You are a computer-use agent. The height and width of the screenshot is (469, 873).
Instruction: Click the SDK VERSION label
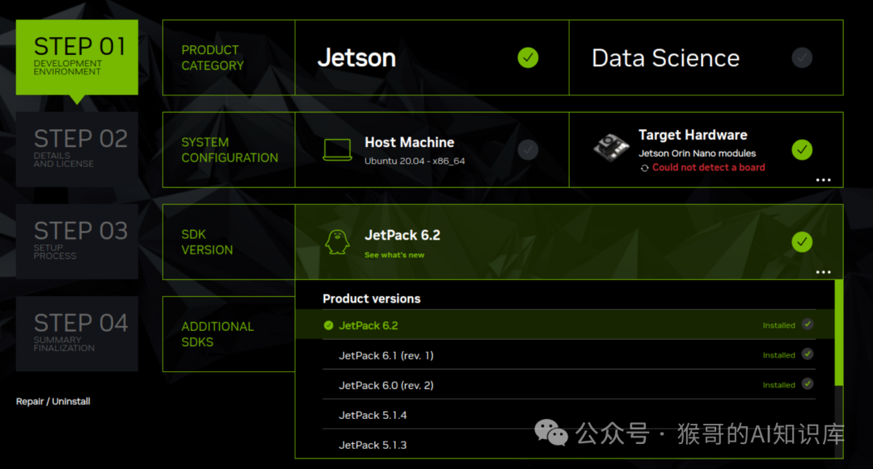pos(207,242)
